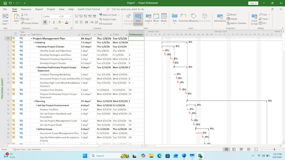Click the Find button

[263, 14]
